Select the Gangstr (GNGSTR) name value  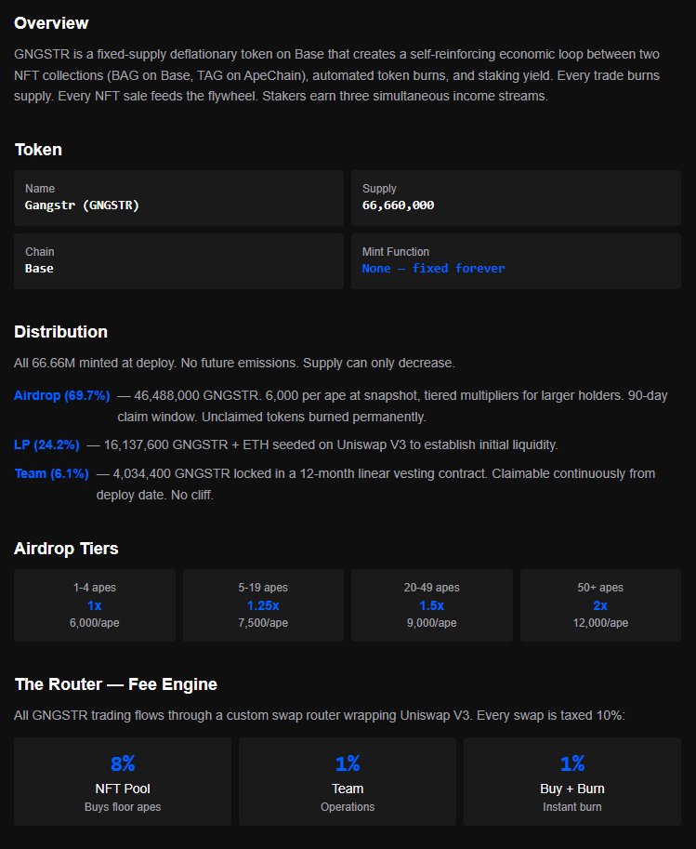pos(82,206)
